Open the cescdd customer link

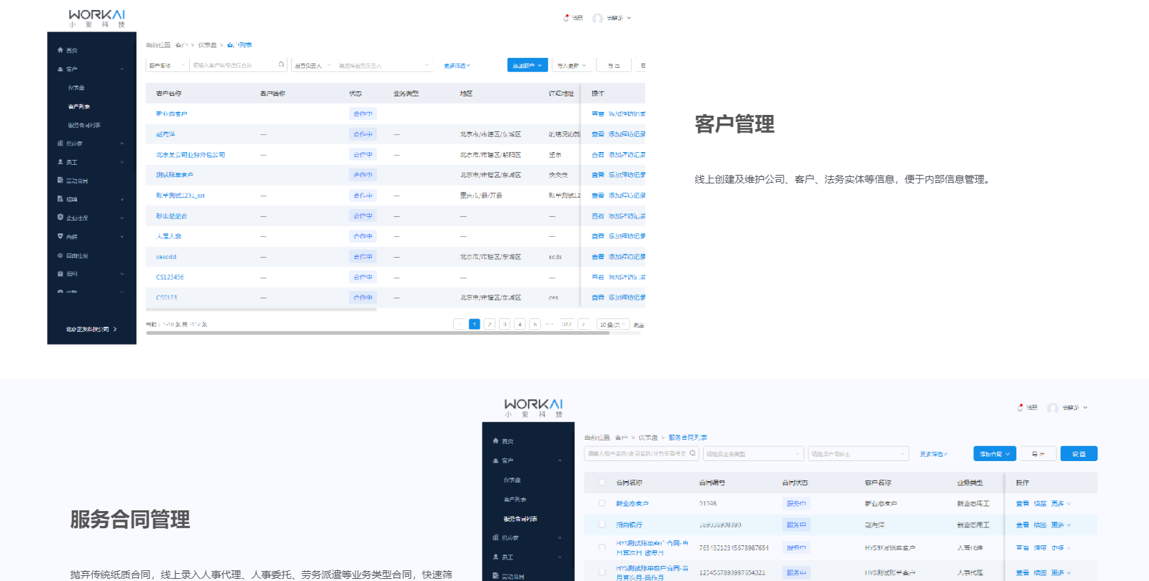[166, 256]
